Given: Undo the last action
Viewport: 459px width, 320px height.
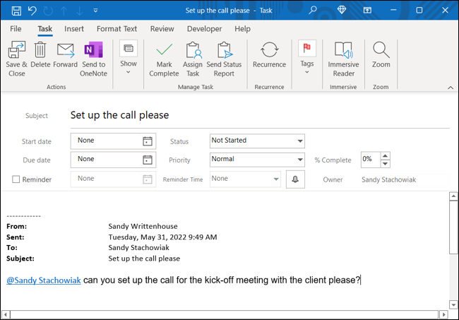Looking at the screenshot, I should (x=32, y=11).
